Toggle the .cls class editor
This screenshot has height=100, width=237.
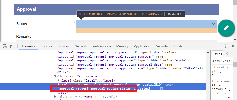point(226,61)
